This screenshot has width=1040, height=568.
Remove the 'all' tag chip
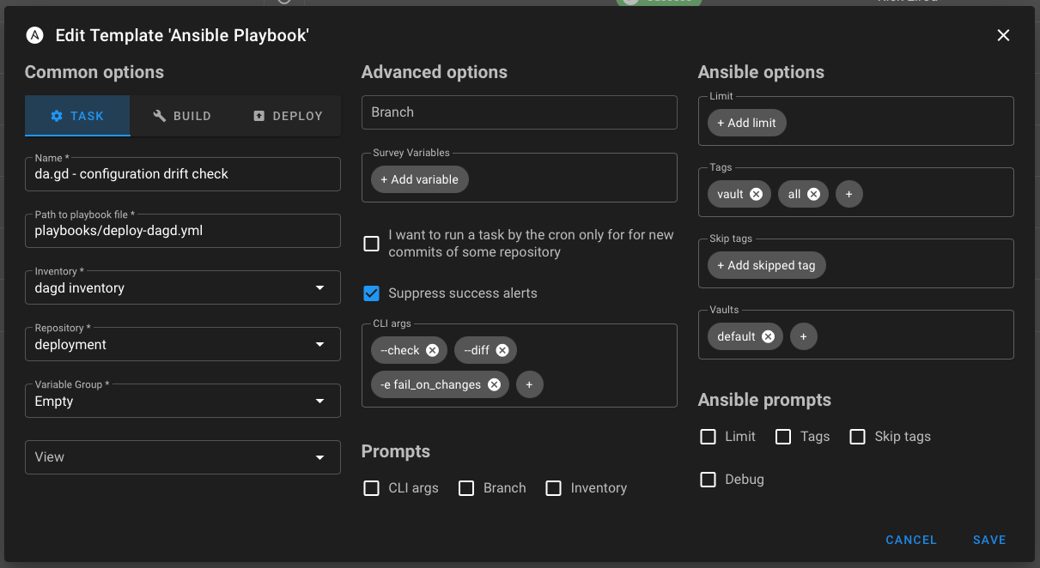coord(813,194)
